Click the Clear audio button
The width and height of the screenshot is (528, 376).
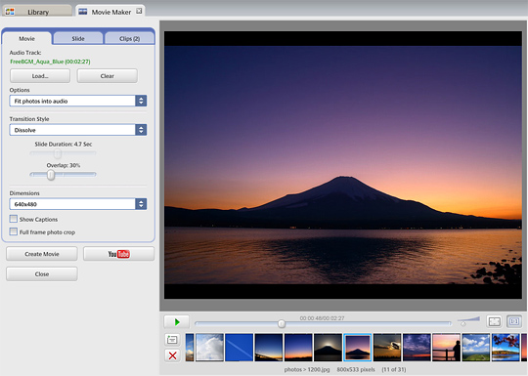pos(108,76)
